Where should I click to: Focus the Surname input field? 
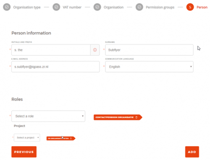coord(149,50)
